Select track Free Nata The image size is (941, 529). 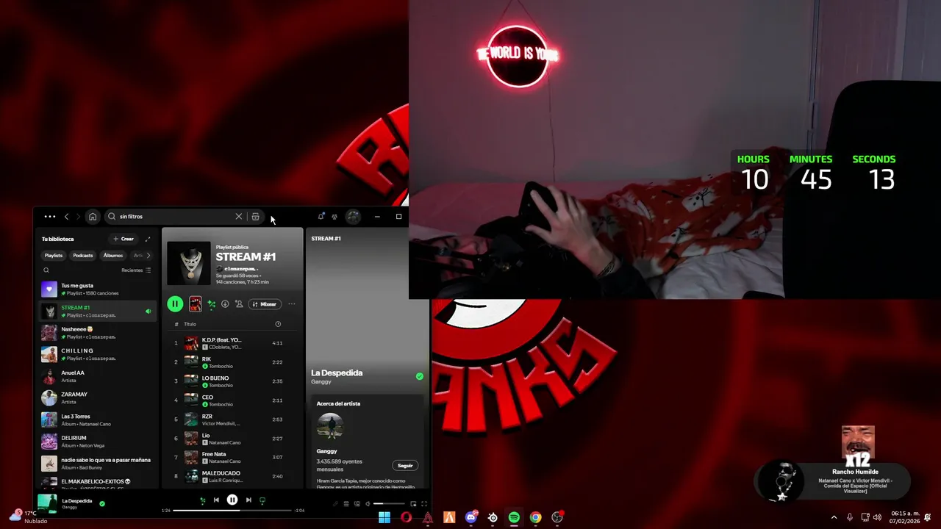click(x=231, y=457)
